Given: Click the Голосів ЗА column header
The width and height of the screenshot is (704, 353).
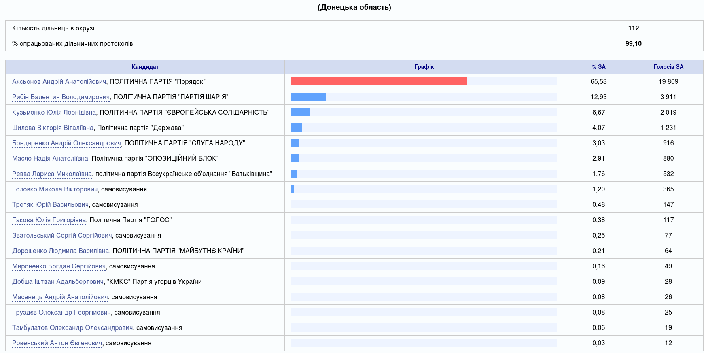Looking at the screenshot, I should pos(668,67).
